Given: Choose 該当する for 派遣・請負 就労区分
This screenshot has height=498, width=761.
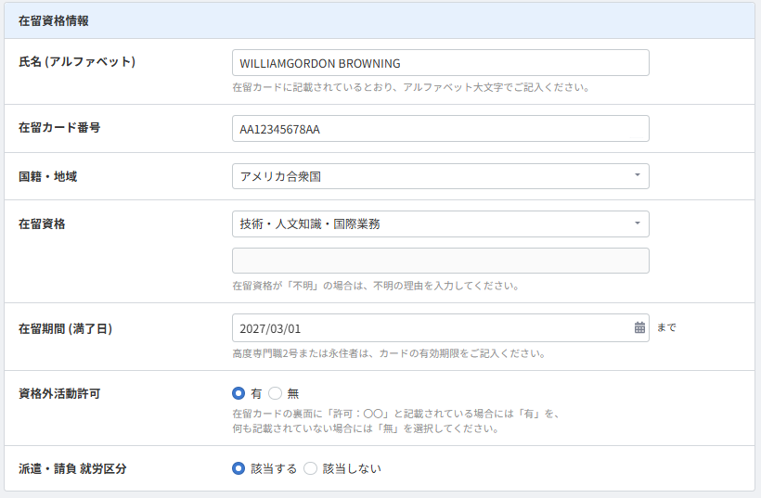Looking at the screenshot, I should 239,469.
